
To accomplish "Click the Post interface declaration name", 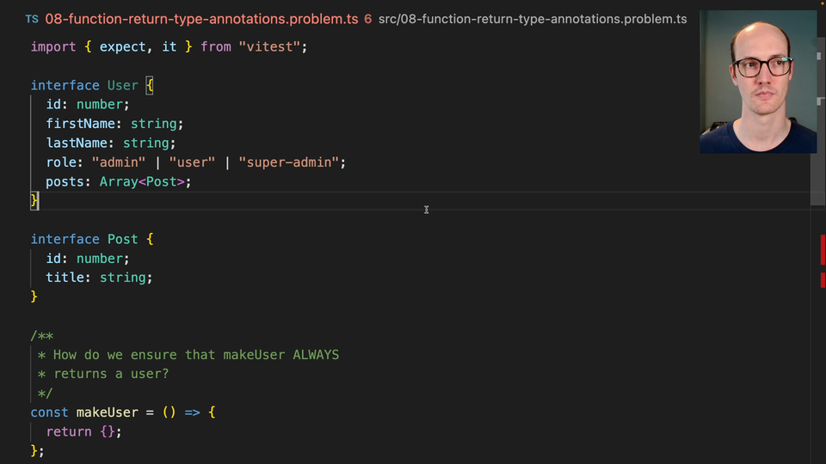I will click(x=122, y=239).
